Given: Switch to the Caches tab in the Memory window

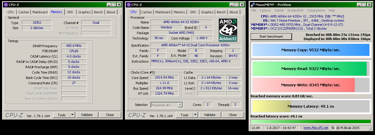Looking at the screenshot, I should (x=24, y=12).
